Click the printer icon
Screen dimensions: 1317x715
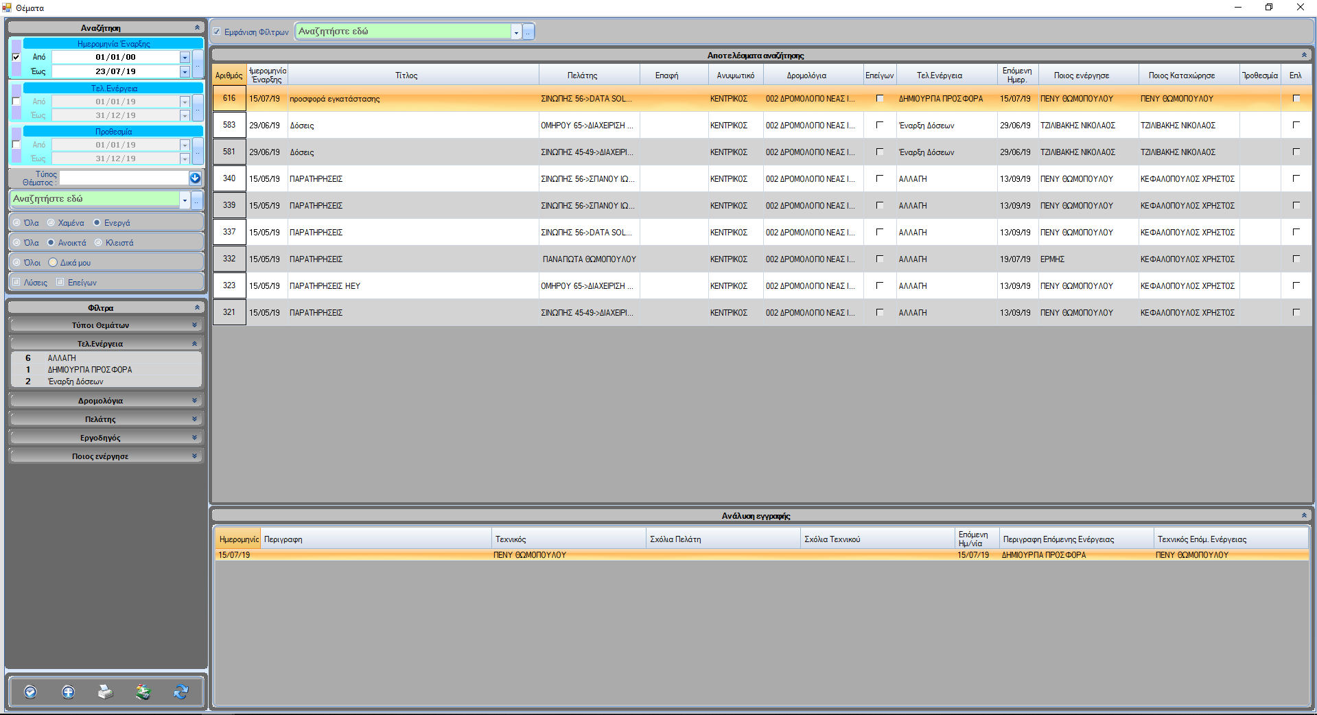click(105, 692)
